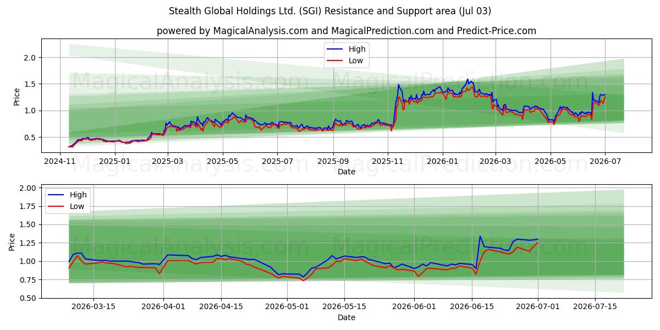Click the '2026-05-01' date tick label
The height and width of the screenshot is (330, 660).
[287, 307]
